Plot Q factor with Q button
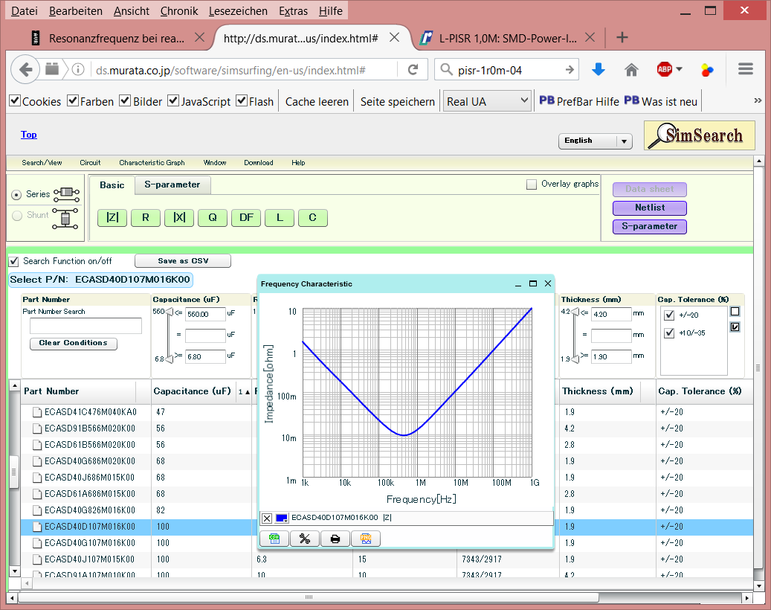Viewport: 771px width, 610px height. (x=213, y=217)
